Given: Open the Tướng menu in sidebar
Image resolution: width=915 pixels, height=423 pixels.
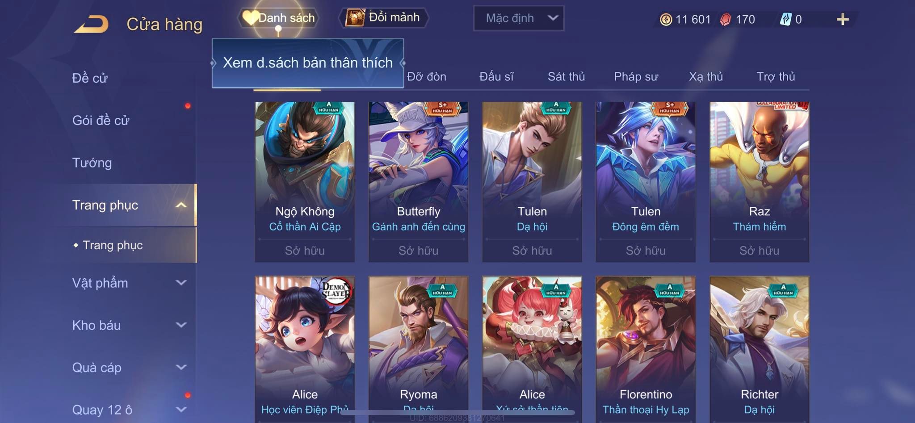Looking at the screenshot, I should pyautogui.click(x=92, y=163).
